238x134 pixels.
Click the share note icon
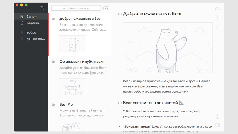point(218,18)
